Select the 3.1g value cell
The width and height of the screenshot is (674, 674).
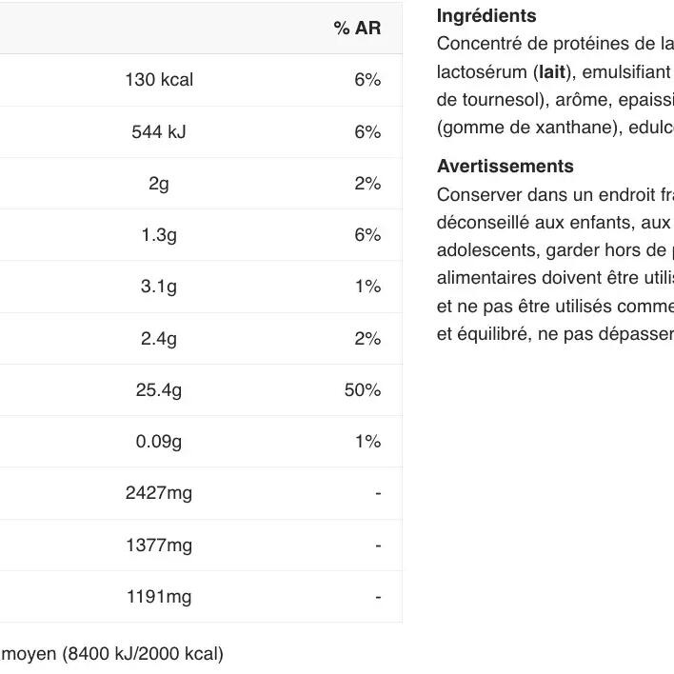159,287
